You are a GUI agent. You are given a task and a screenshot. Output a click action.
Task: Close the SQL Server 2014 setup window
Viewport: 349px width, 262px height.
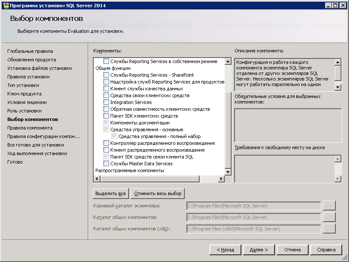(343, 6)
